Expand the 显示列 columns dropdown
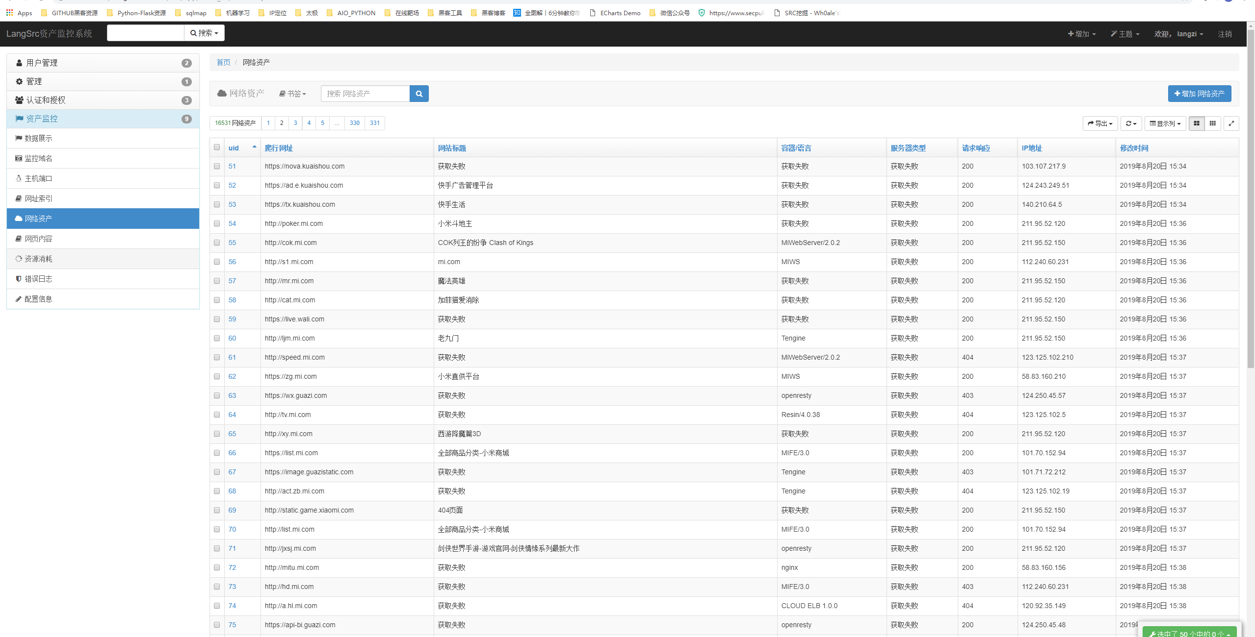1255x637 pixels. pos(1165,123)
